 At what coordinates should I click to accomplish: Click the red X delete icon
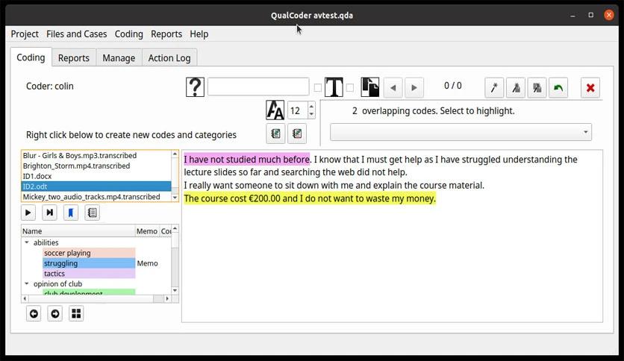point(590,87)
